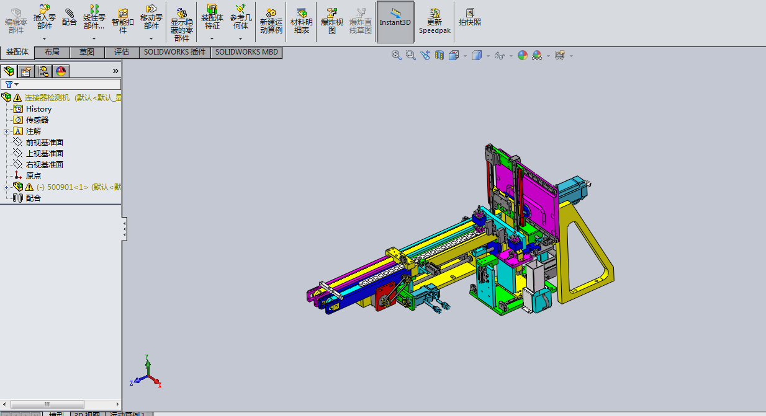Image resolution: width=766 pixels, height=416 pixels.
Task: Switch to the 评估 (Evaluate) tab
Action: (x=122, y=53)
